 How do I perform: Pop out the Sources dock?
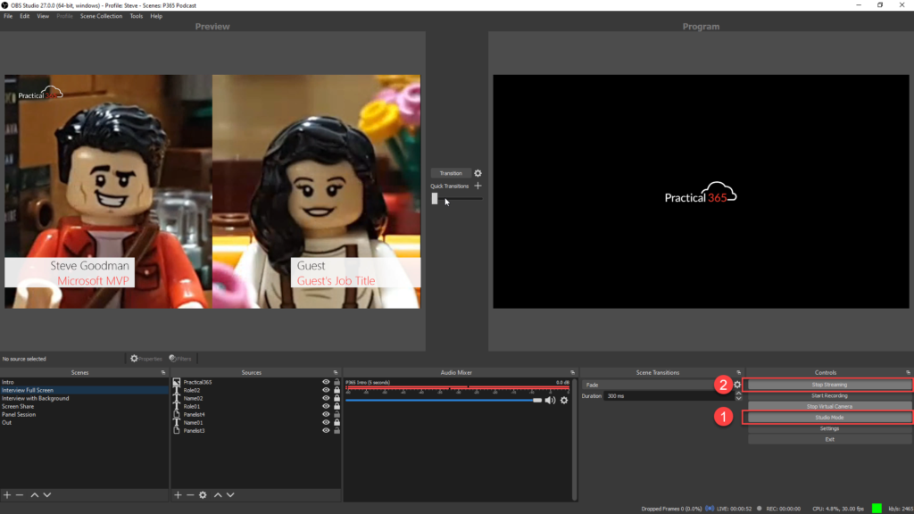[x=336, y=372]
